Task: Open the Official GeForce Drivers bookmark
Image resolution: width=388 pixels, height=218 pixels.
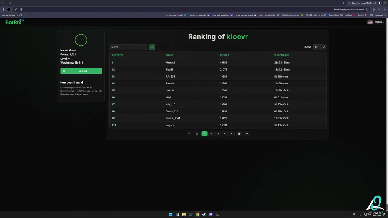Action: pos(292,15)
